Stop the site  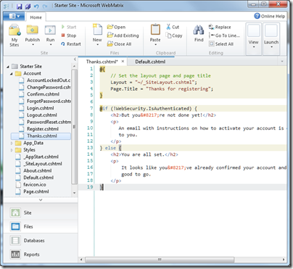[x=69, y=36]
